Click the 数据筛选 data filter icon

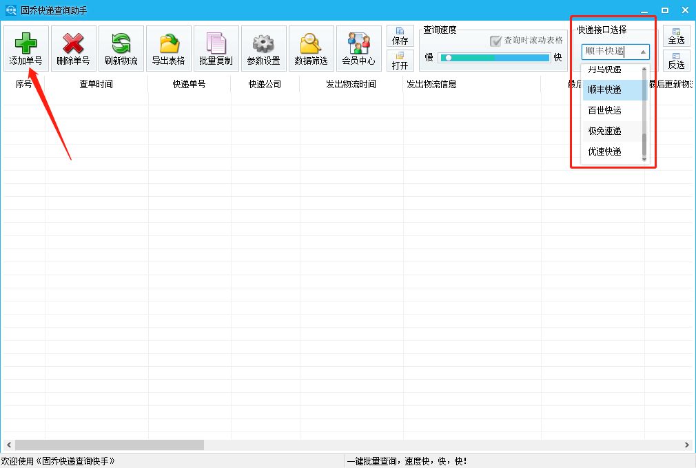tap(311, 47)
